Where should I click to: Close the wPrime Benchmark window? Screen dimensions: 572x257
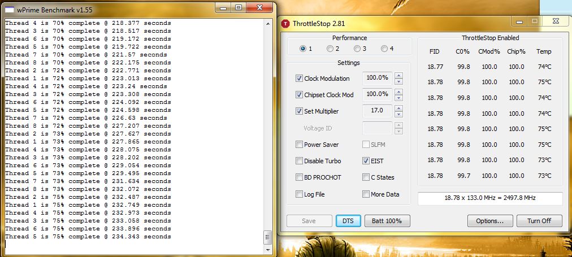click(259, 7)
